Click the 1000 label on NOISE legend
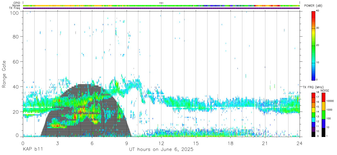Image resolution: width=337 pixels, height=155 pixels. [330, 110]
